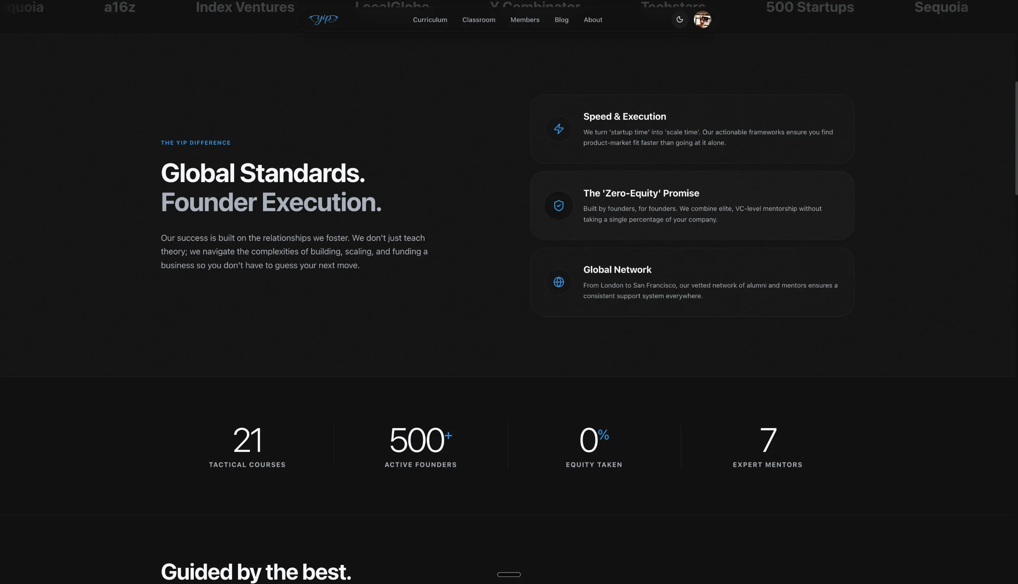Screen dimensions: 1018x584
Task: Click the Index Ventures marquee logo
Action: tap(245, 7)
